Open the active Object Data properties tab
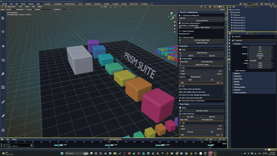Screen dimensions: 277x156 (230, 59)
